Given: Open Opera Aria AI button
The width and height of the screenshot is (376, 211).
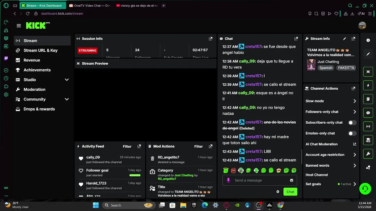Looking at the screenshot, I should point(361,13).
